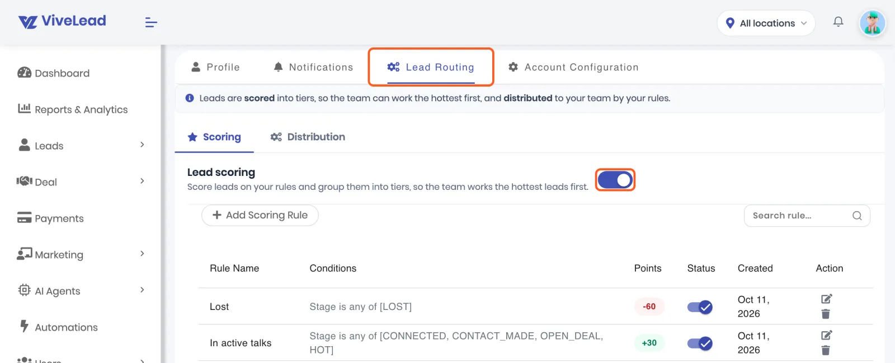Screen dimensions: 895x363
Task: Toggle status of In active talks rule
Action: (700, 343)
